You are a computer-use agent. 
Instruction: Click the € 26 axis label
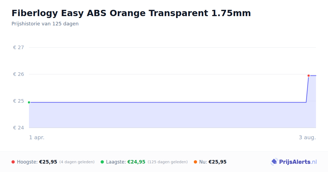19,74
